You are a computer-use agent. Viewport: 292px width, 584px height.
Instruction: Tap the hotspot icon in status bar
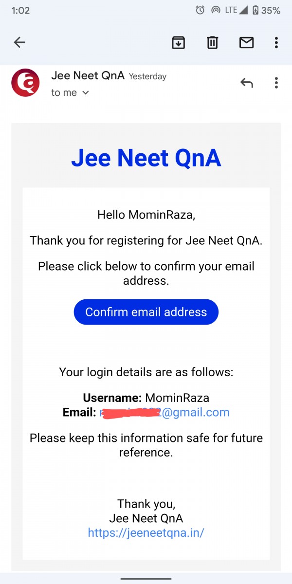tap(215, 10)
